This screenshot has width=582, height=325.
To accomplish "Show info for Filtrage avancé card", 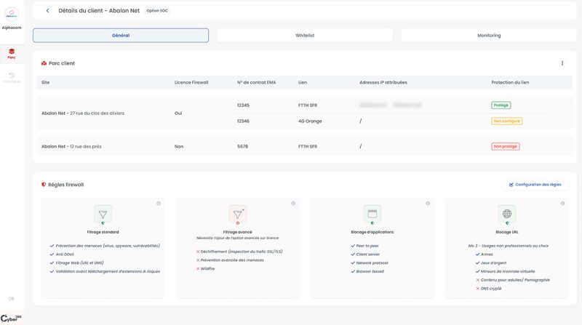I will [293, 204].
